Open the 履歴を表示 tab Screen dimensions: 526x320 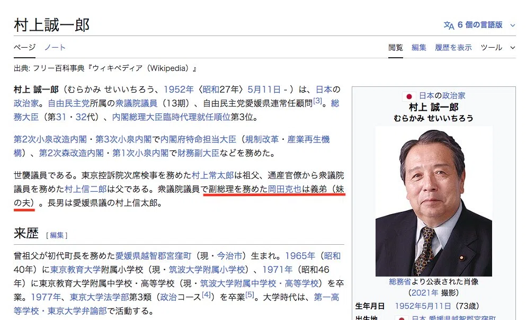pos(453,48)
